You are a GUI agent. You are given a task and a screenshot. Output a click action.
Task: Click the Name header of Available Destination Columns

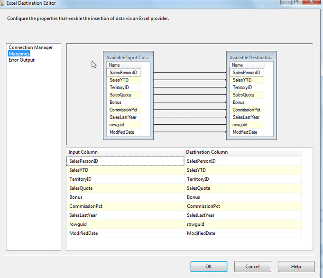pyautogui.click(x=247, y=65)
